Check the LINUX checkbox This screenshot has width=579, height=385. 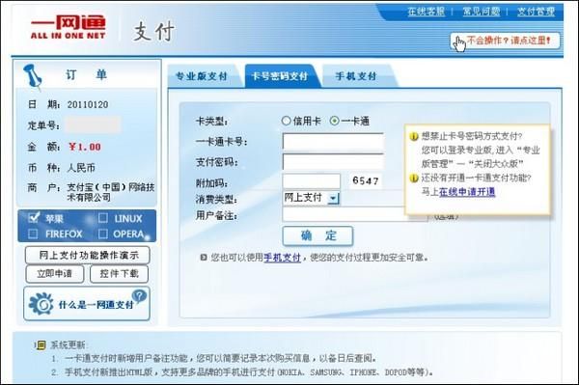coord(103,218)
